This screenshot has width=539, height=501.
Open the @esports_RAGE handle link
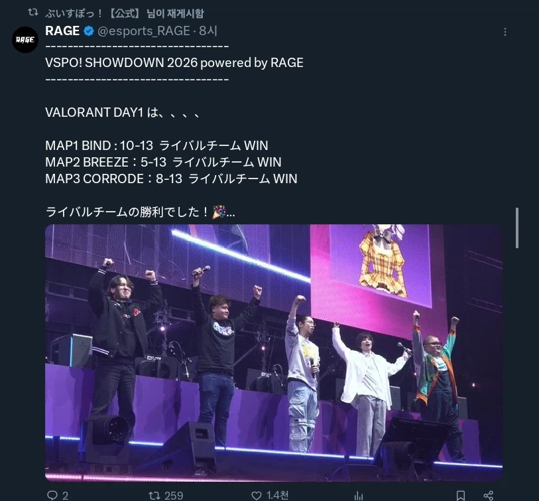point(144,31)
